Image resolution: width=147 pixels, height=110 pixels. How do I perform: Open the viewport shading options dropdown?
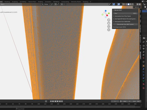[x=135, y=4]
